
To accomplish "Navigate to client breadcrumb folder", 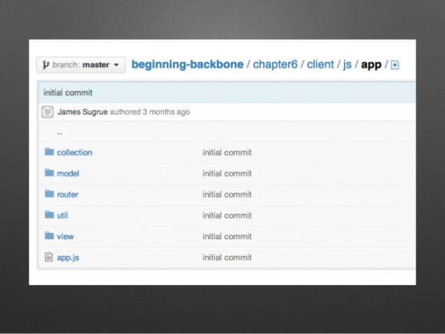I will click(320, 64).
